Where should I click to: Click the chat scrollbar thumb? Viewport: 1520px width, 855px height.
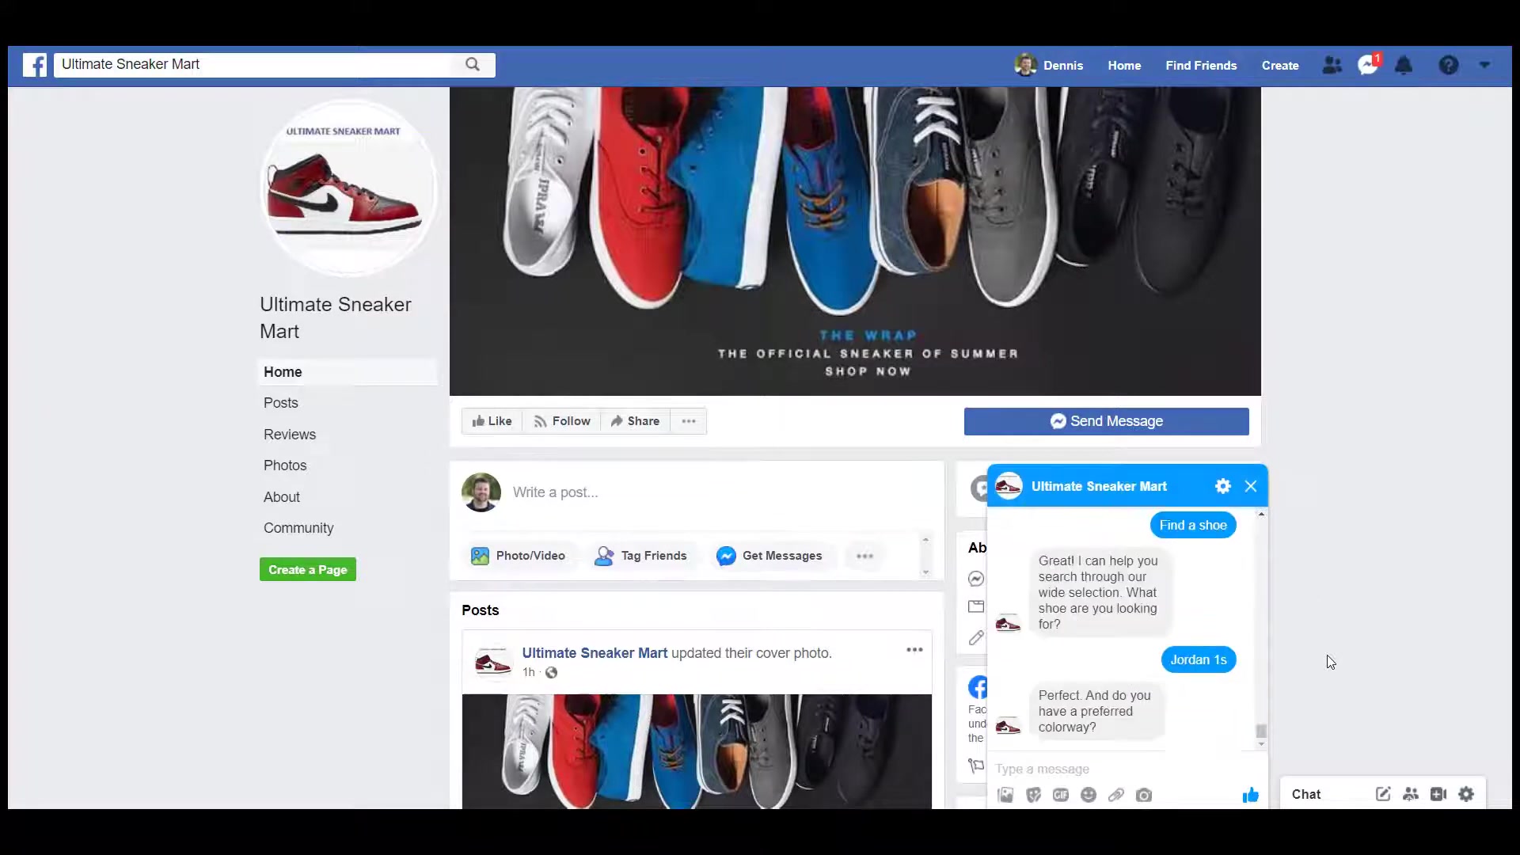[x=1261, y=731]
